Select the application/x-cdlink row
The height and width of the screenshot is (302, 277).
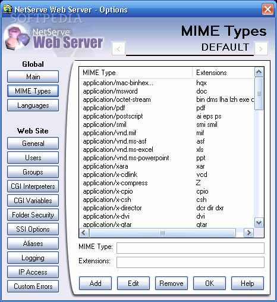166,175
